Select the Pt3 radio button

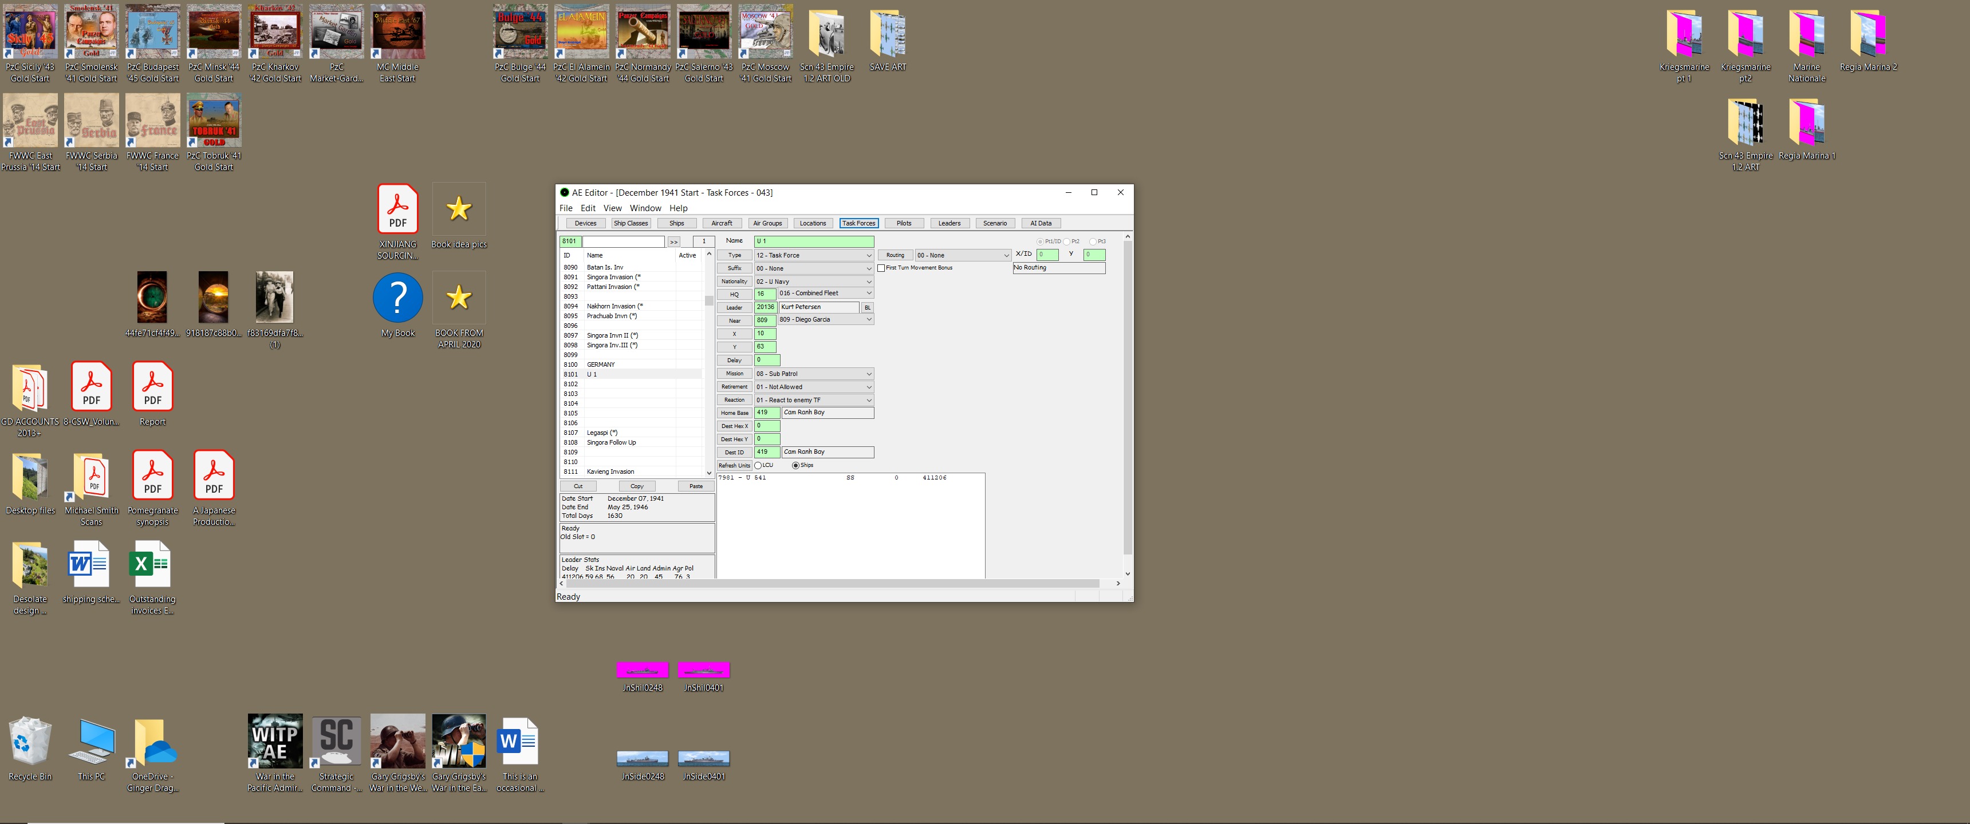tap(1093, 241)
